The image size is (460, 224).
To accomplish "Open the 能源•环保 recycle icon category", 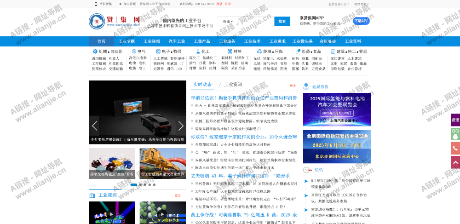I will [259, 52].
